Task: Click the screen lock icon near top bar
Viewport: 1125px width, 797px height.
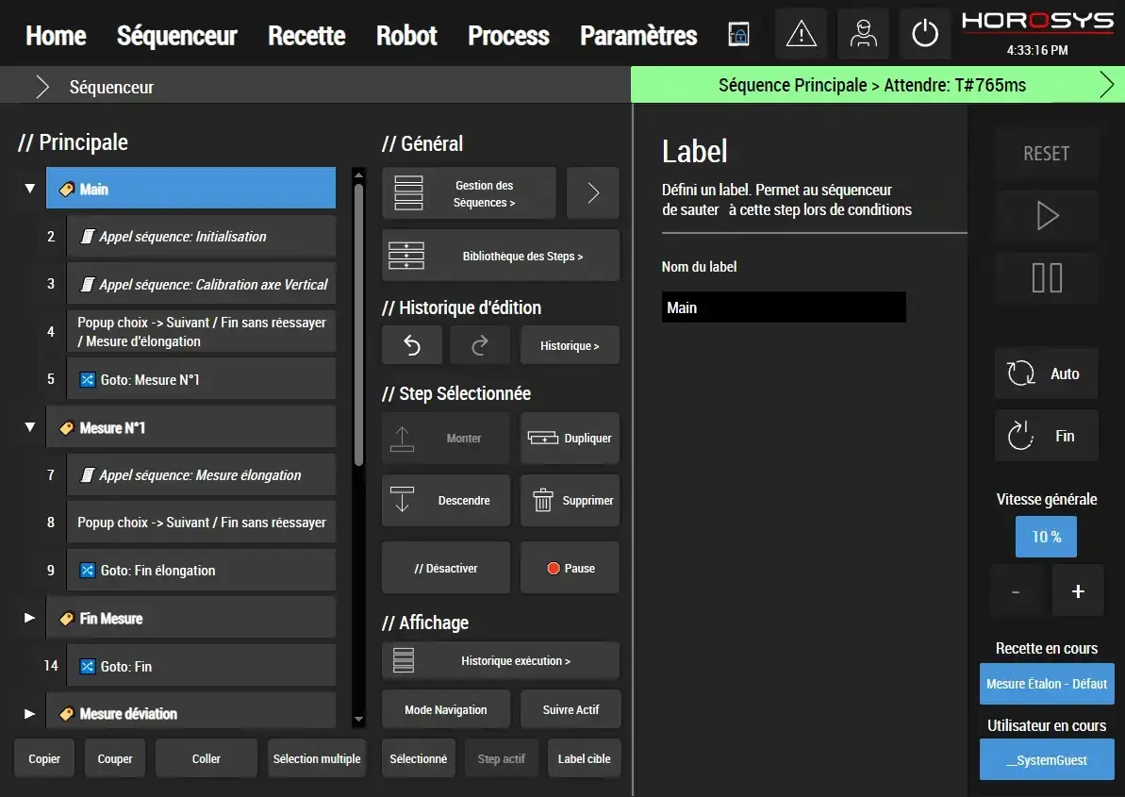Action: [738, 33]
